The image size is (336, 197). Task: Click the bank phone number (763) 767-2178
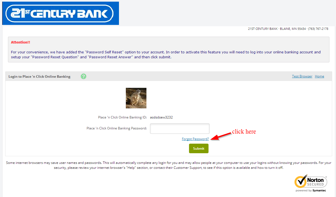click(x=318, y=29)
